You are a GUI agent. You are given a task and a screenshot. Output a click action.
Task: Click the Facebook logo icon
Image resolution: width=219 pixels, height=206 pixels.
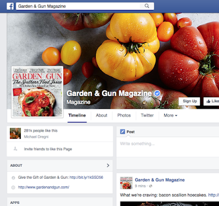coord(10,6)
